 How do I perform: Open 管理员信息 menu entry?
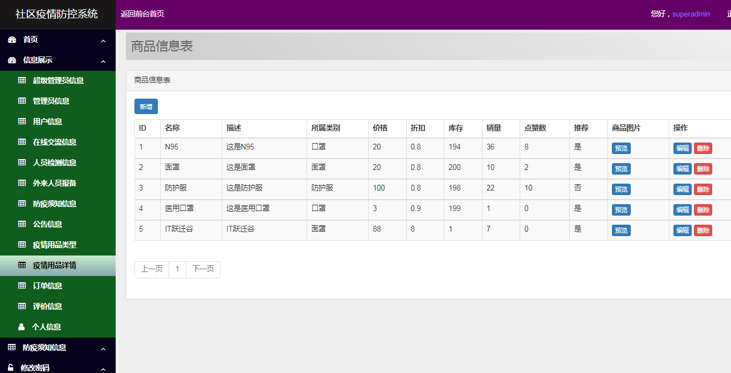coord(58,101)
